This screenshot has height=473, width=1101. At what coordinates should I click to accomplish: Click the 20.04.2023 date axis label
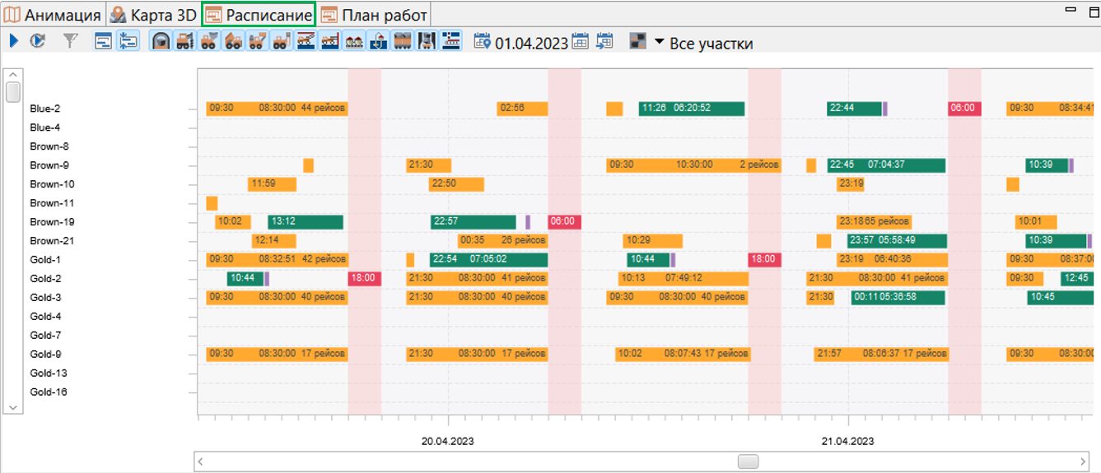[x=448, y=441]
